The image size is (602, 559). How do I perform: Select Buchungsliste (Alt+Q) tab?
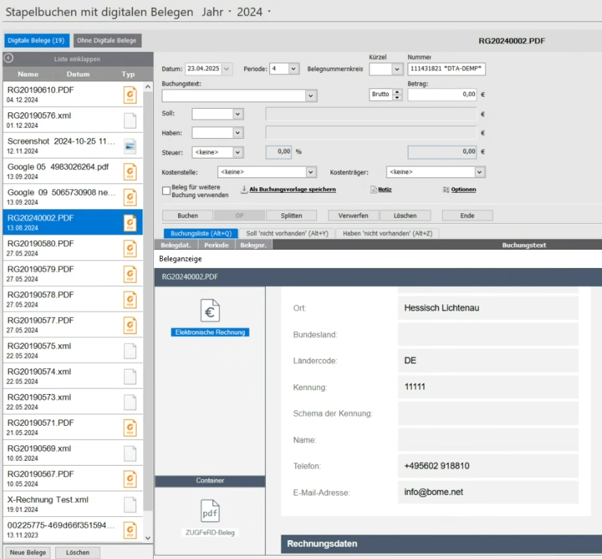tap(201, 234)
